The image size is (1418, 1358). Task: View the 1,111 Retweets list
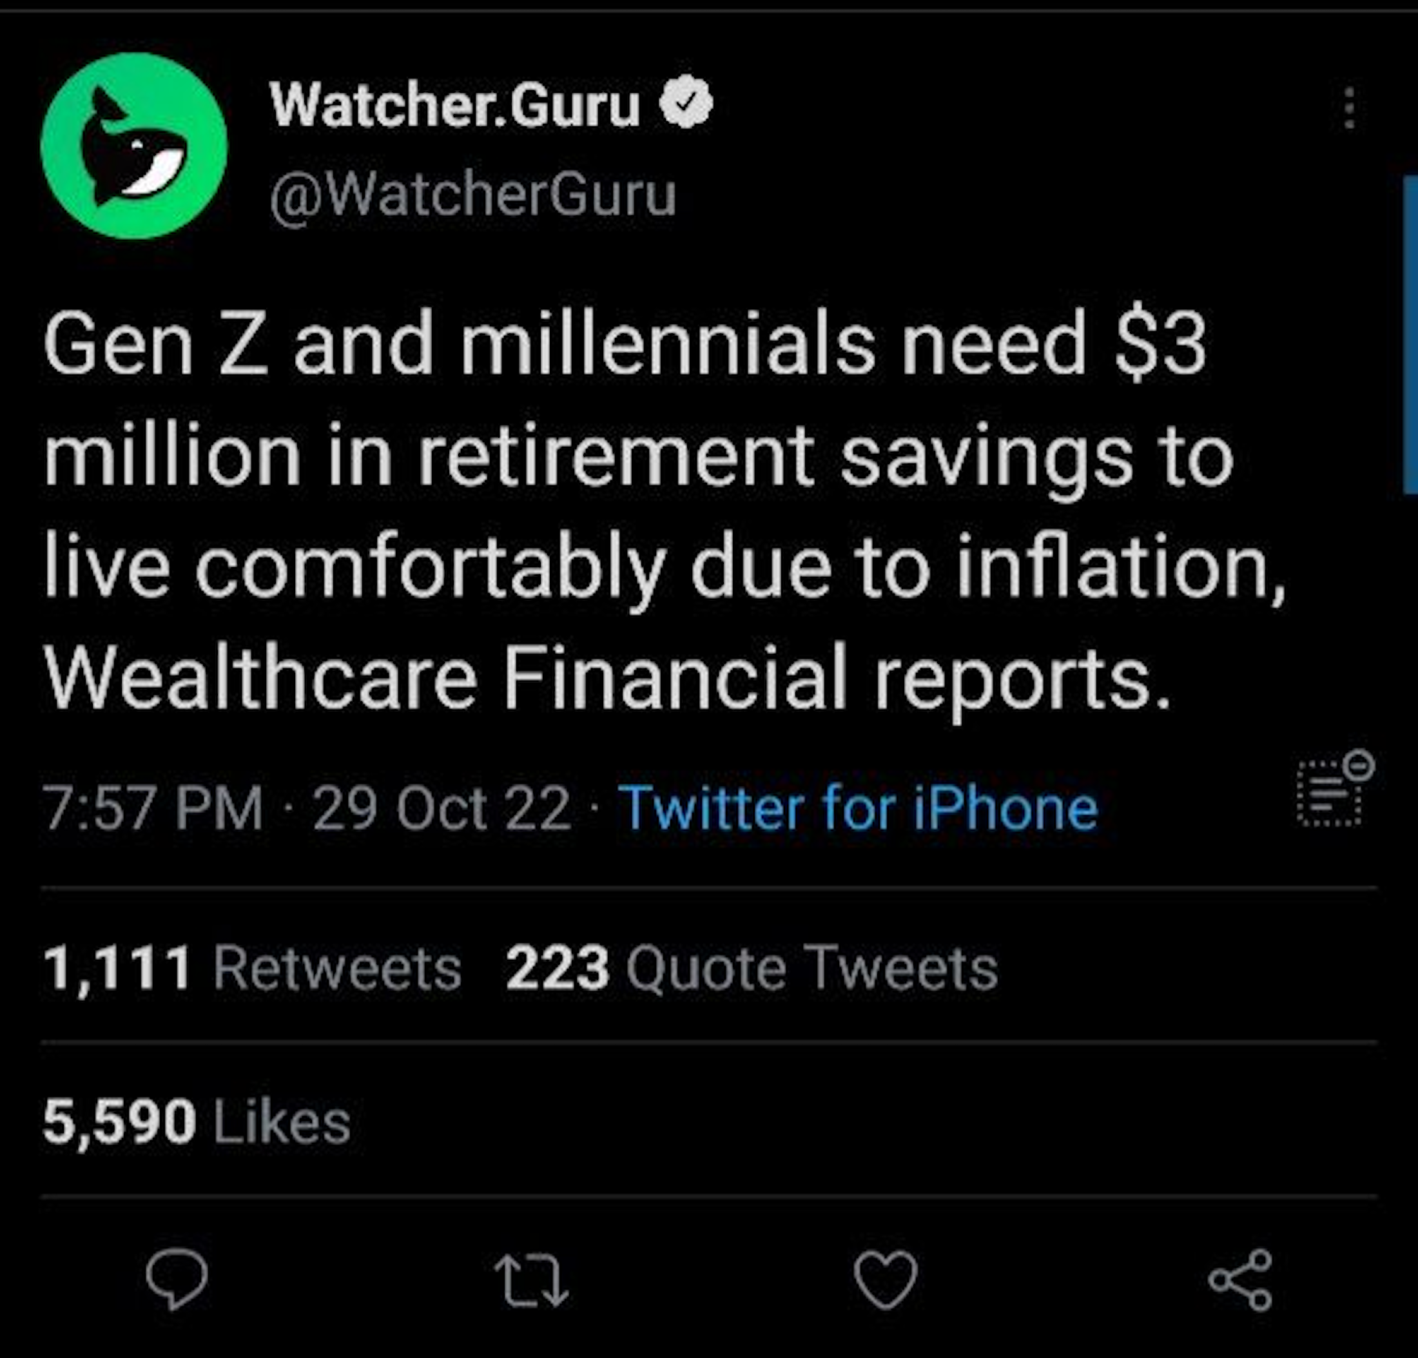(x=252, y=967)
